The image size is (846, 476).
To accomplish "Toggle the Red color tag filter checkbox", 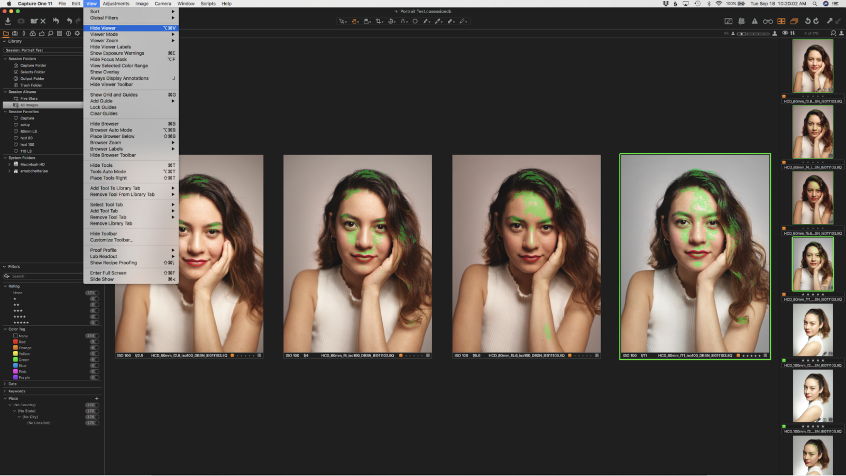I will point(15,342).
